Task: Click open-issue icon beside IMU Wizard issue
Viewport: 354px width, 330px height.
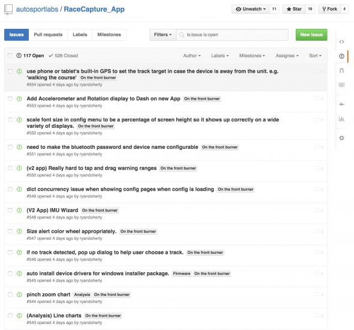Action: [x=19, y=210]
